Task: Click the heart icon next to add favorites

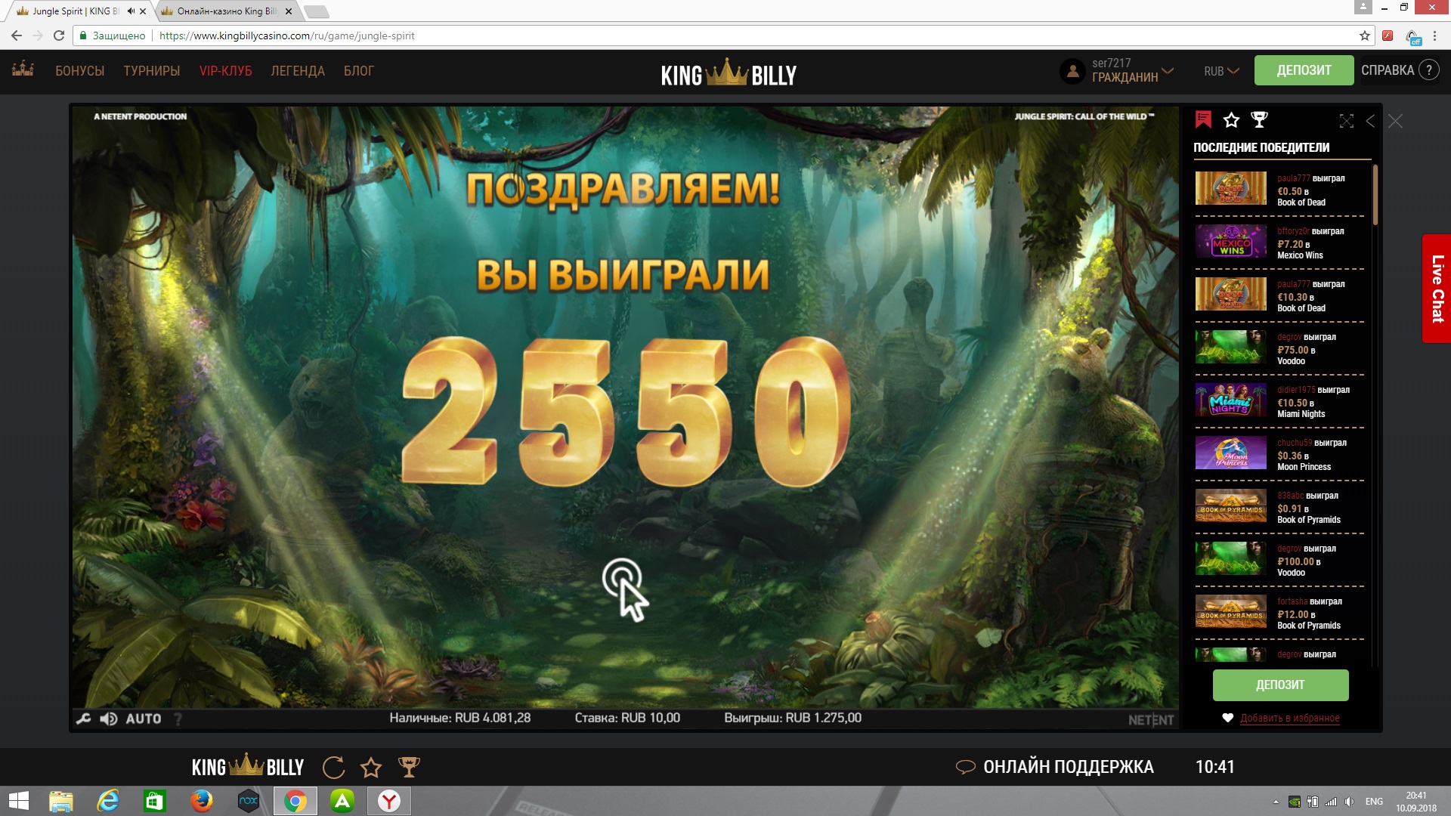Action: pyautogui.click(x=1227, y=718)
